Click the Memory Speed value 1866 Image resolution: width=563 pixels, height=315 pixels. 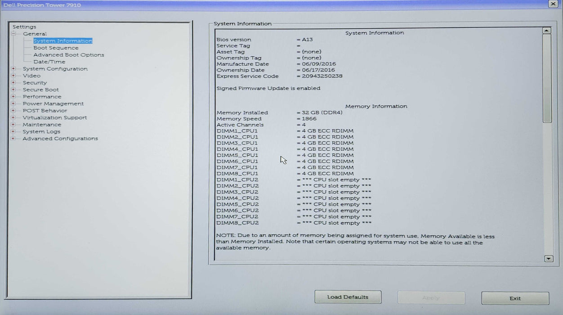[309, 119]
